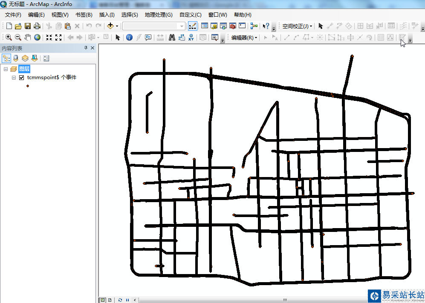Select the Pan hand tool

[x=27, y=37]
